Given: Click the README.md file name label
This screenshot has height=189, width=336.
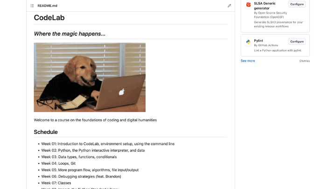Looking at the screenshot, I should pos(47,6).
